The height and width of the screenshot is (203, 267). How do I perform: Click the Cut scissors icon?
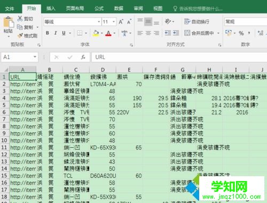coord(20,18)
